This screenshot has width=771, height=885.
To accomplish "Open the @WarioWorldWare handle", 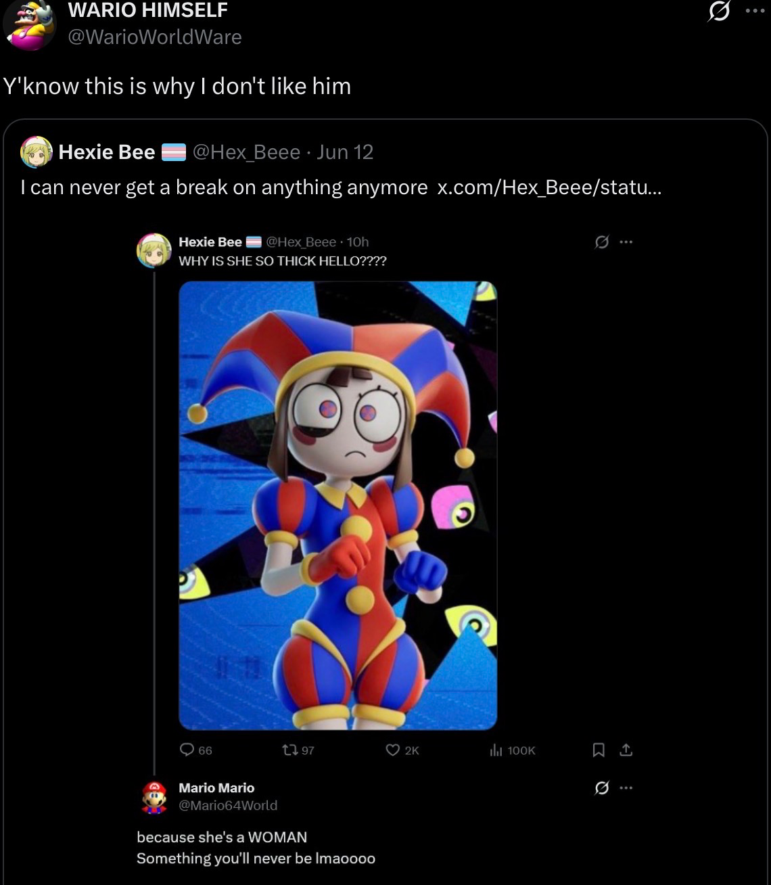I will pyautogui.click(x=154, y=37).
